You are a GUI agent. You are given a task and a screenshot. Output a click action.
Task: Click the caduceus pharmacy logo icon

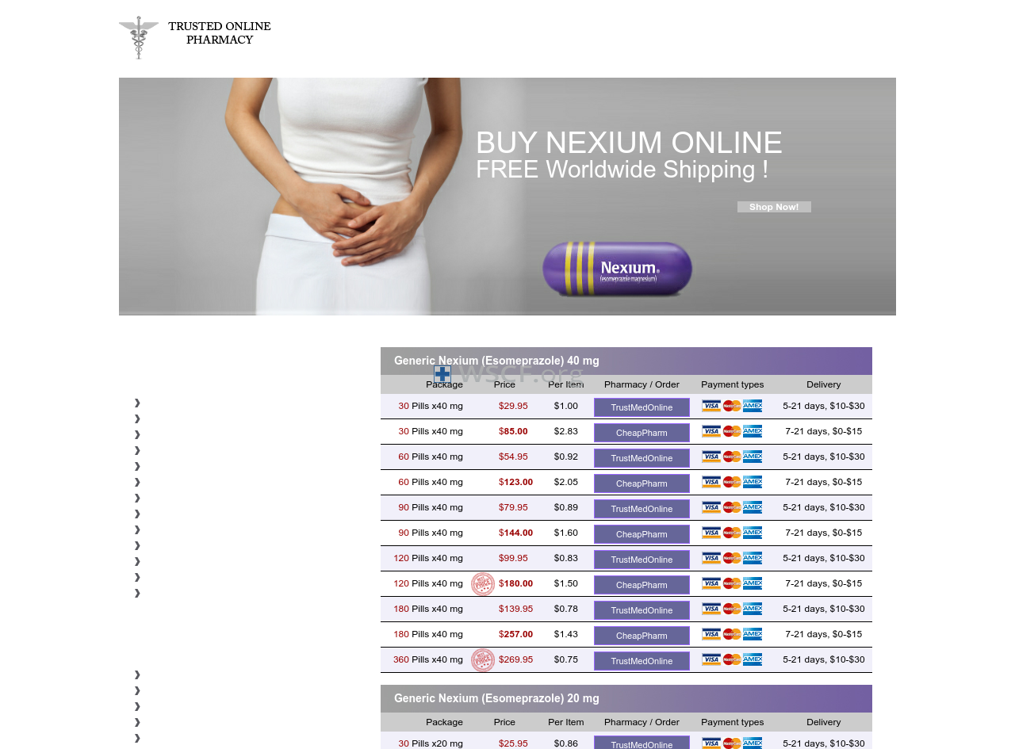tap(139, 37)
